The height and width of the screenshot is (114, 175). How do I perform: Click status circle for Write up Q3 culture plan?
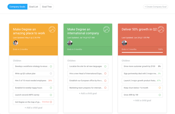[x=51, y=73]
